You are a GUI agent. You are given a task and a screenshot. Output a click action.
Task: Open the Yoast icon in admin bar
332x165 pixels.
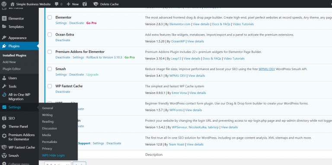point(85,4)
